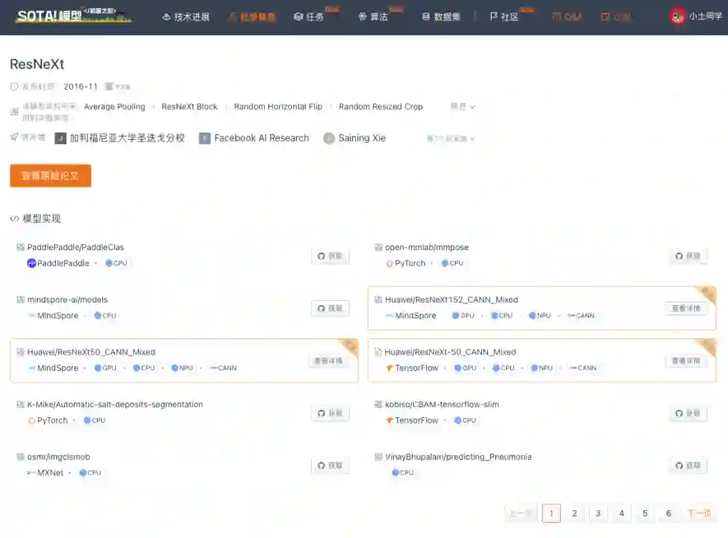The image size is (728, 538).
Task: Open osmr/imgclsmob repository title
Action: (59, 457)
